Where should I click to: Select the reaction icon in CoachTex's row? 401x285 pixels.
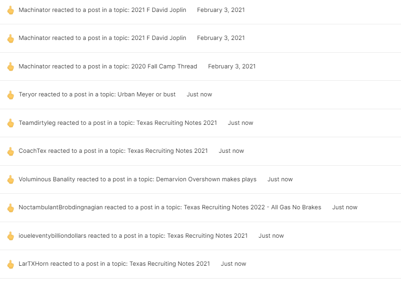(x=11, y=151)
